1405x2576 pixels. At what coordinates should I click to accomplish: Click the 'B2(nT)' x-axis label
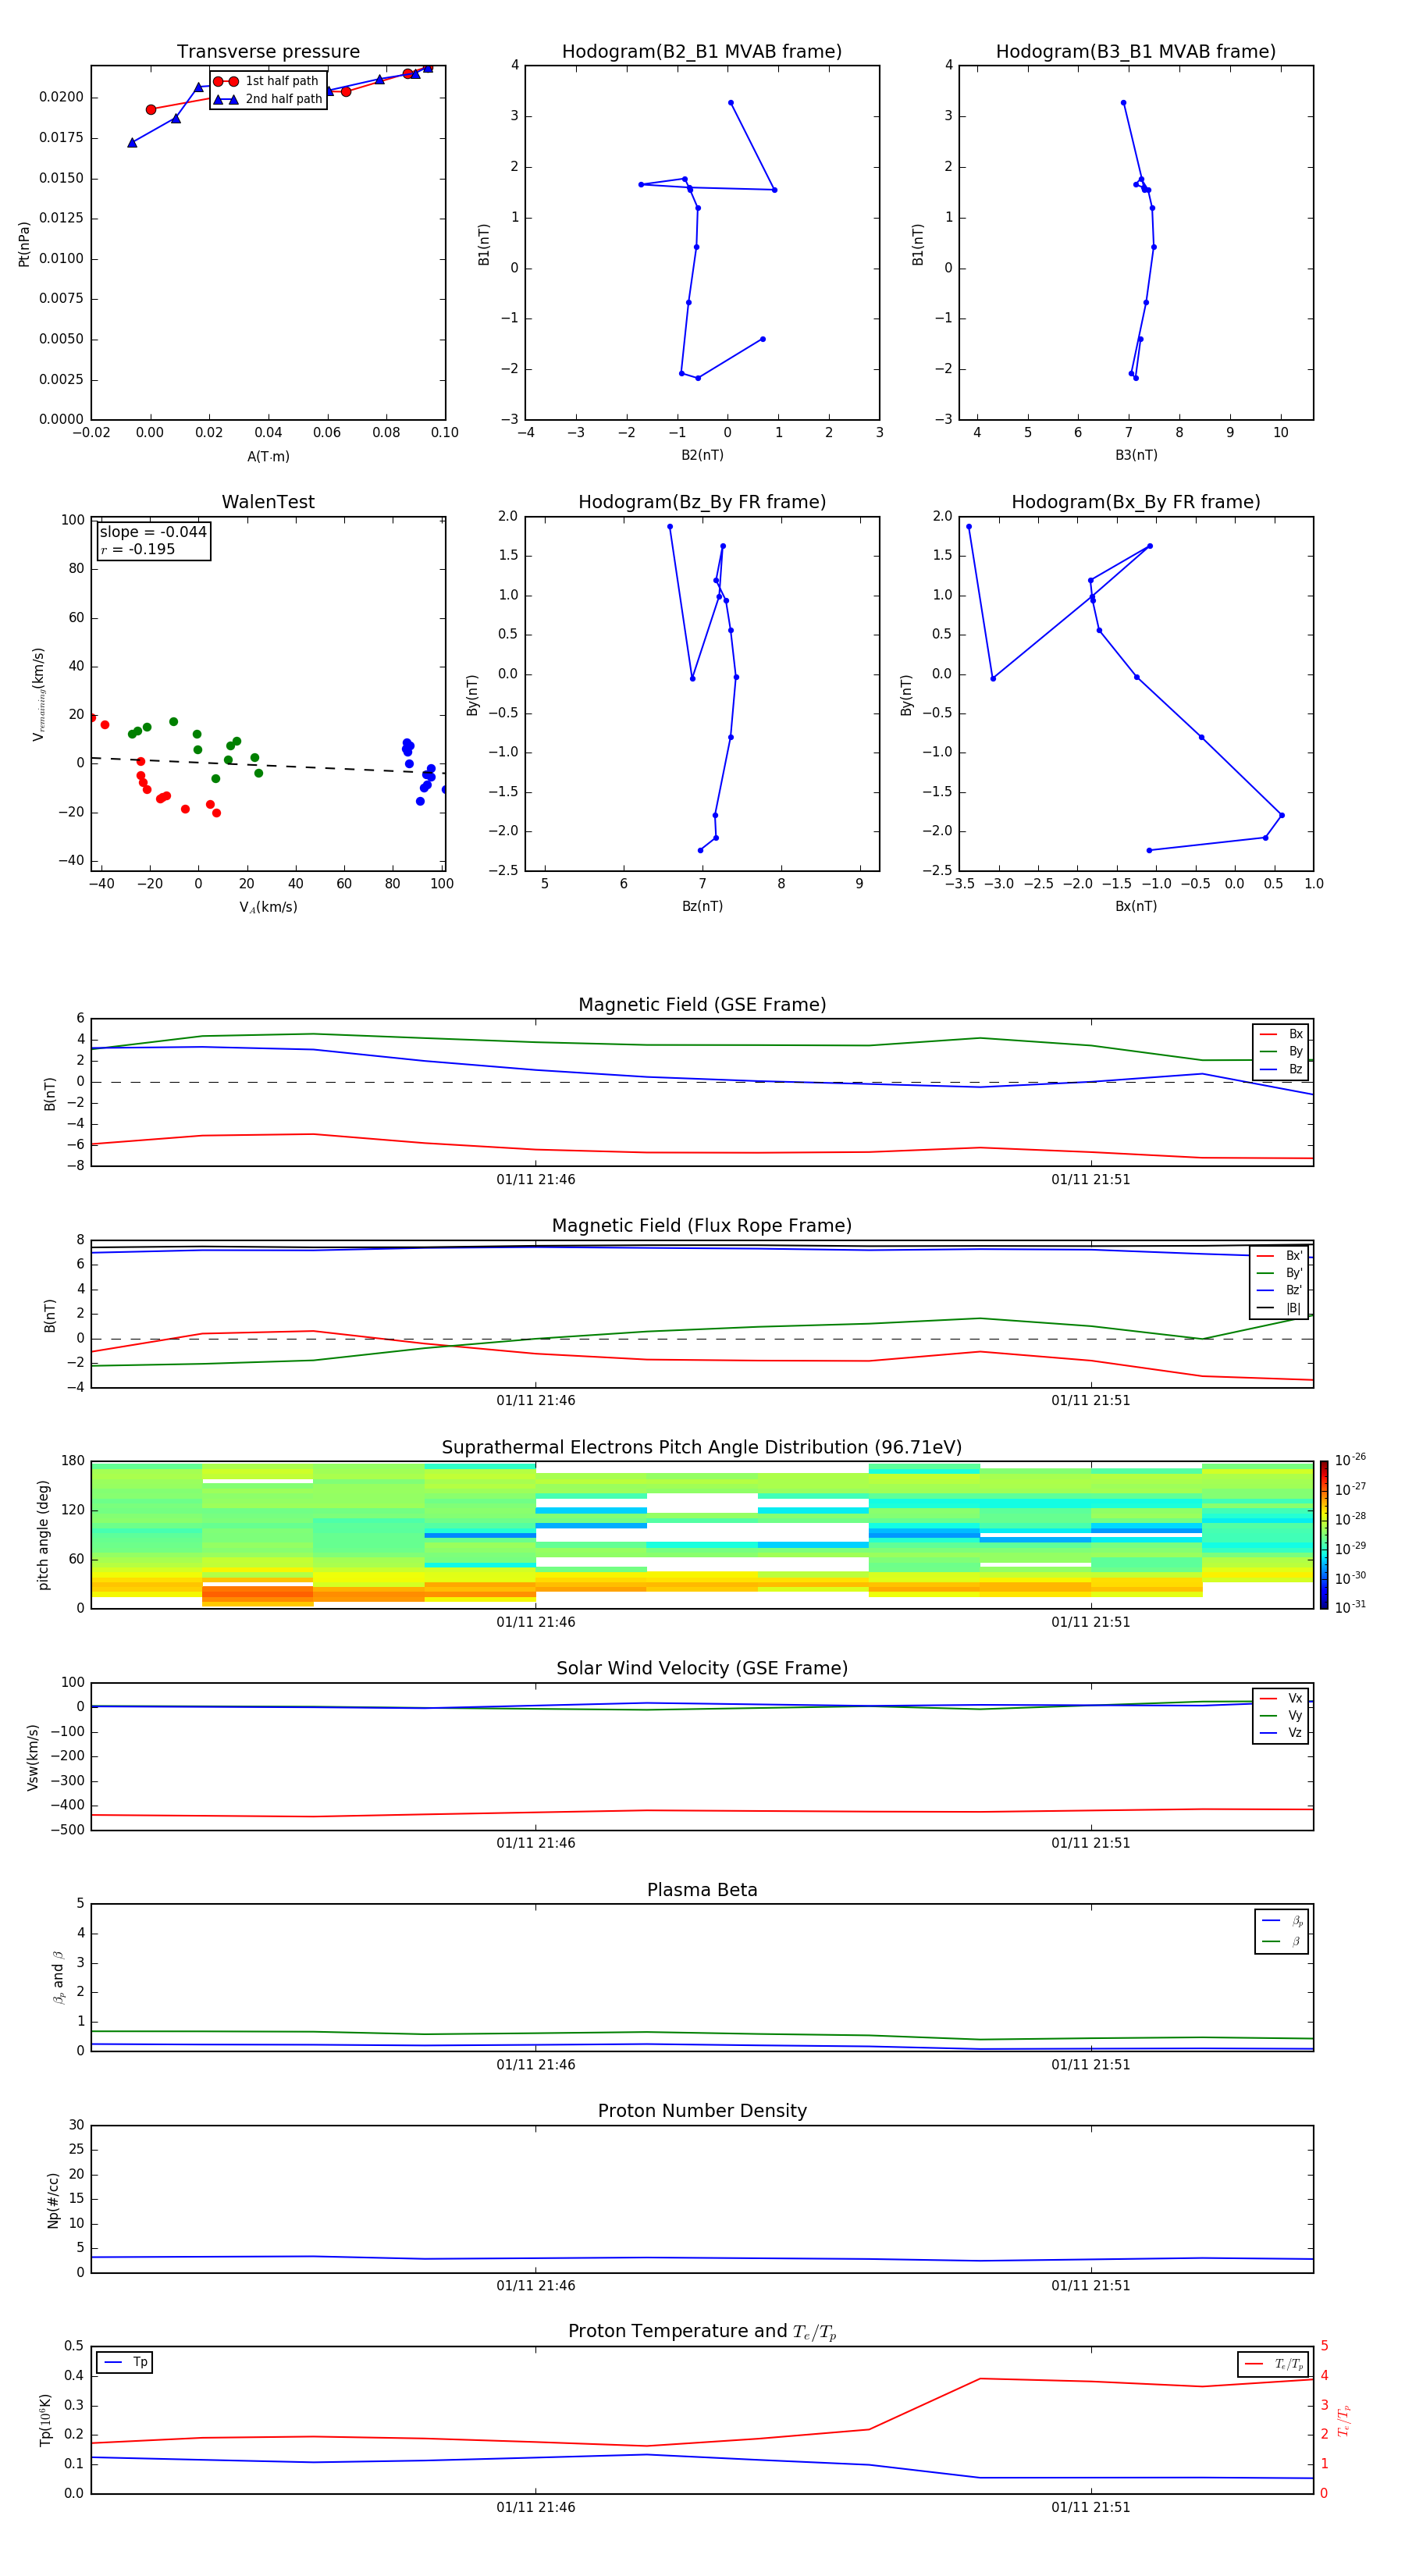point(702,455)
